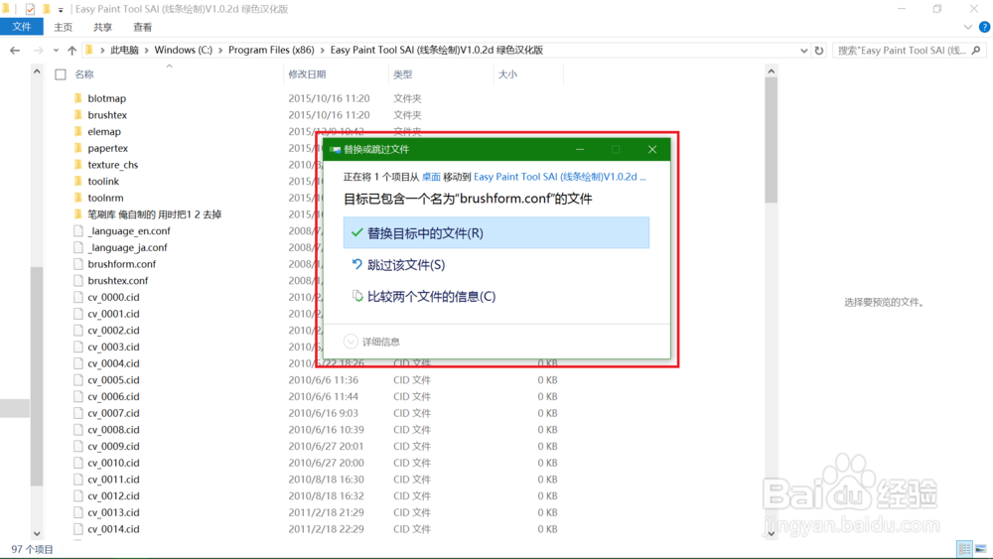Select the toolnrm folder icon
Screen dimensions: 993x559
[x=77, y=198]
